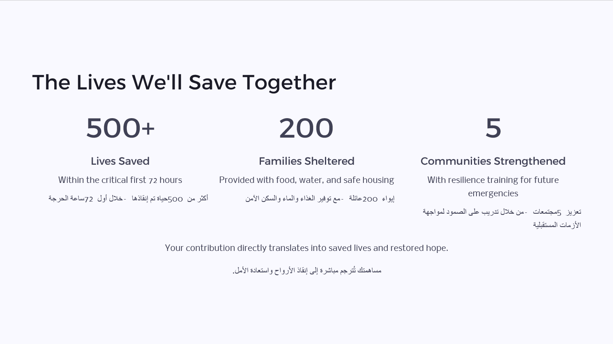Click 'Within the critical first 72 hours' text
The width and height of the screenshot is (613, 344).
tap(120, 180)
